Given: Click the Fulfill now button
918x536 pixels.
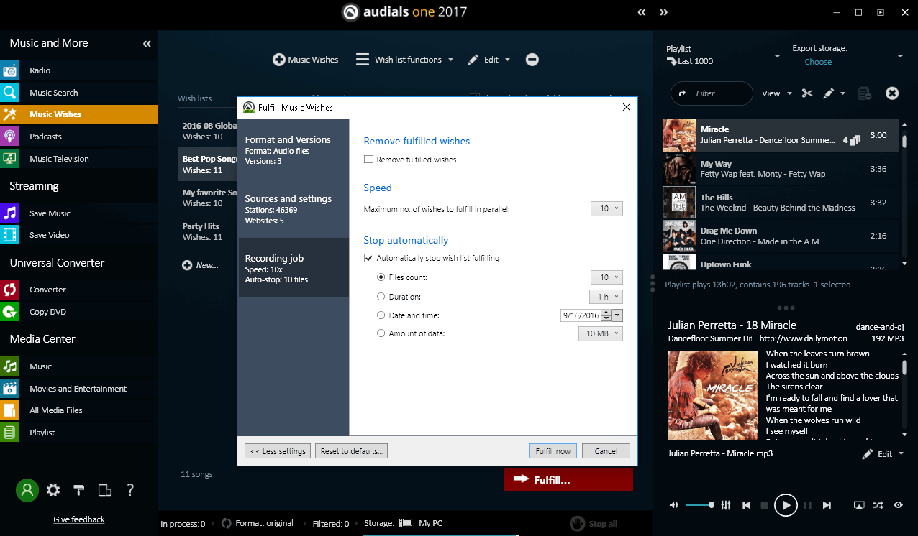Looking at the screenshot, I should coord(553,451).
